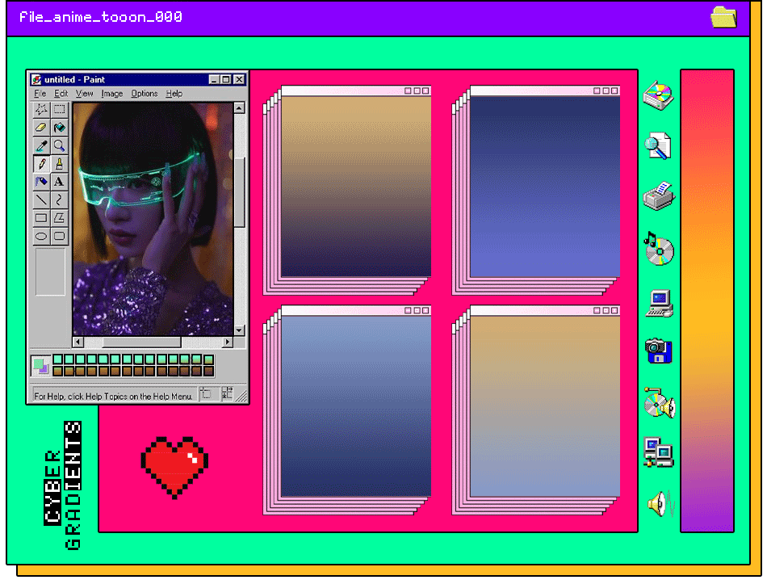Click the Paint vertical scrollbar thumb
Viewport: 767px width, 584px height.
point(239,192)
